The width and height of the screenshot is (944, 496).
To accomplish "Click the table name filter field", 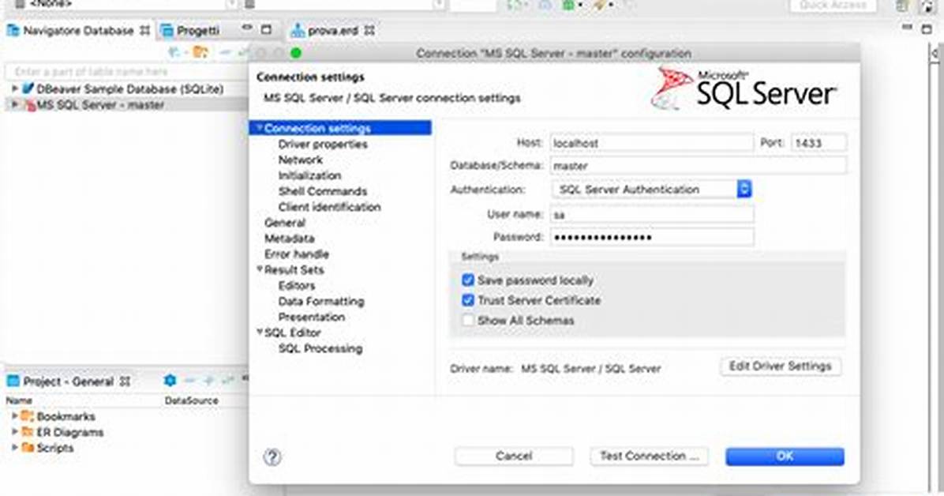I will point(126,71).
